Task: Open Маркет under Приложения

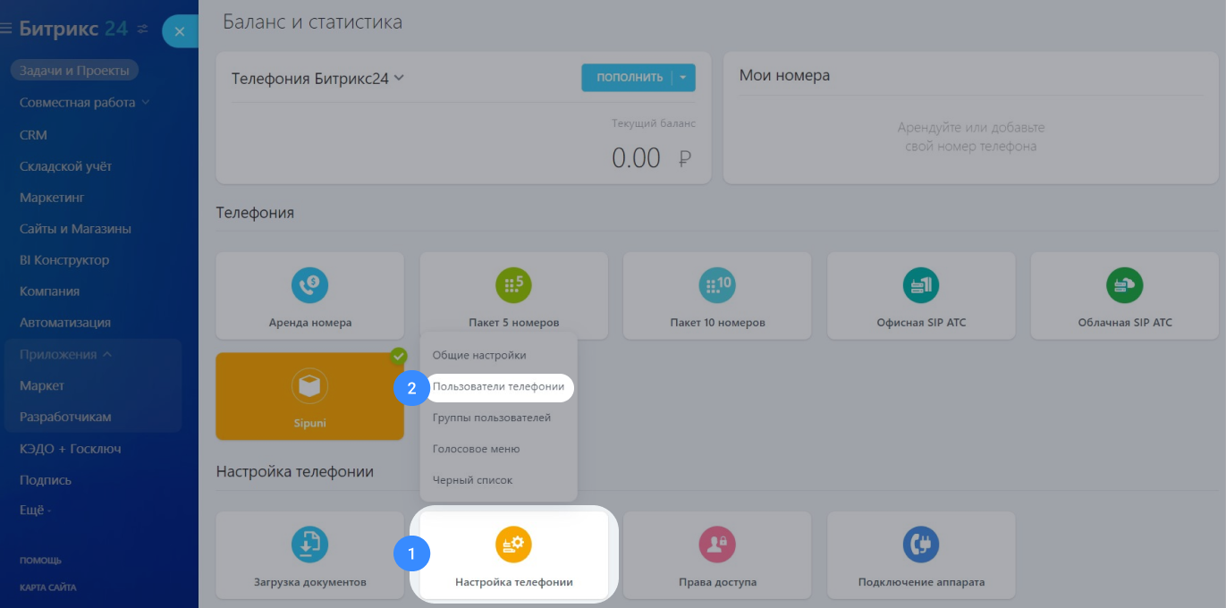Action: pos(42,385)
